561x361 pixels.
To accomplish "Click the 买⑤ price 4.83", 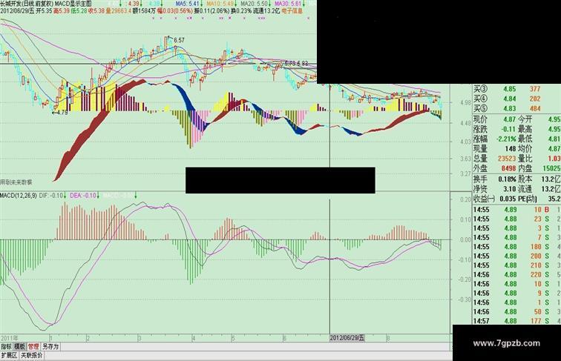I will point(510,109).
